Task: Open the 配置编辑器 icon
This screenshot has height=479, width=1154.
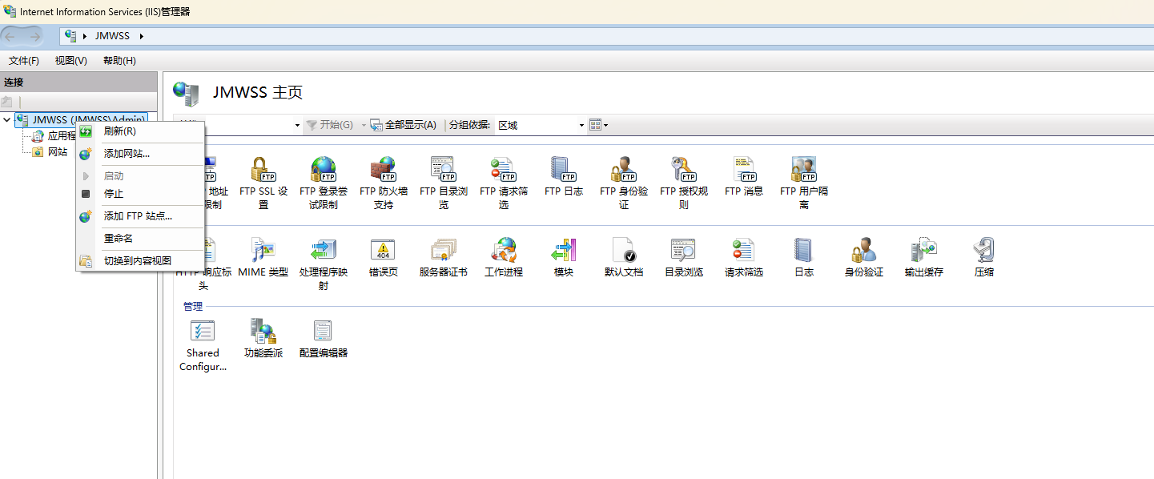Action: point(323,332)
